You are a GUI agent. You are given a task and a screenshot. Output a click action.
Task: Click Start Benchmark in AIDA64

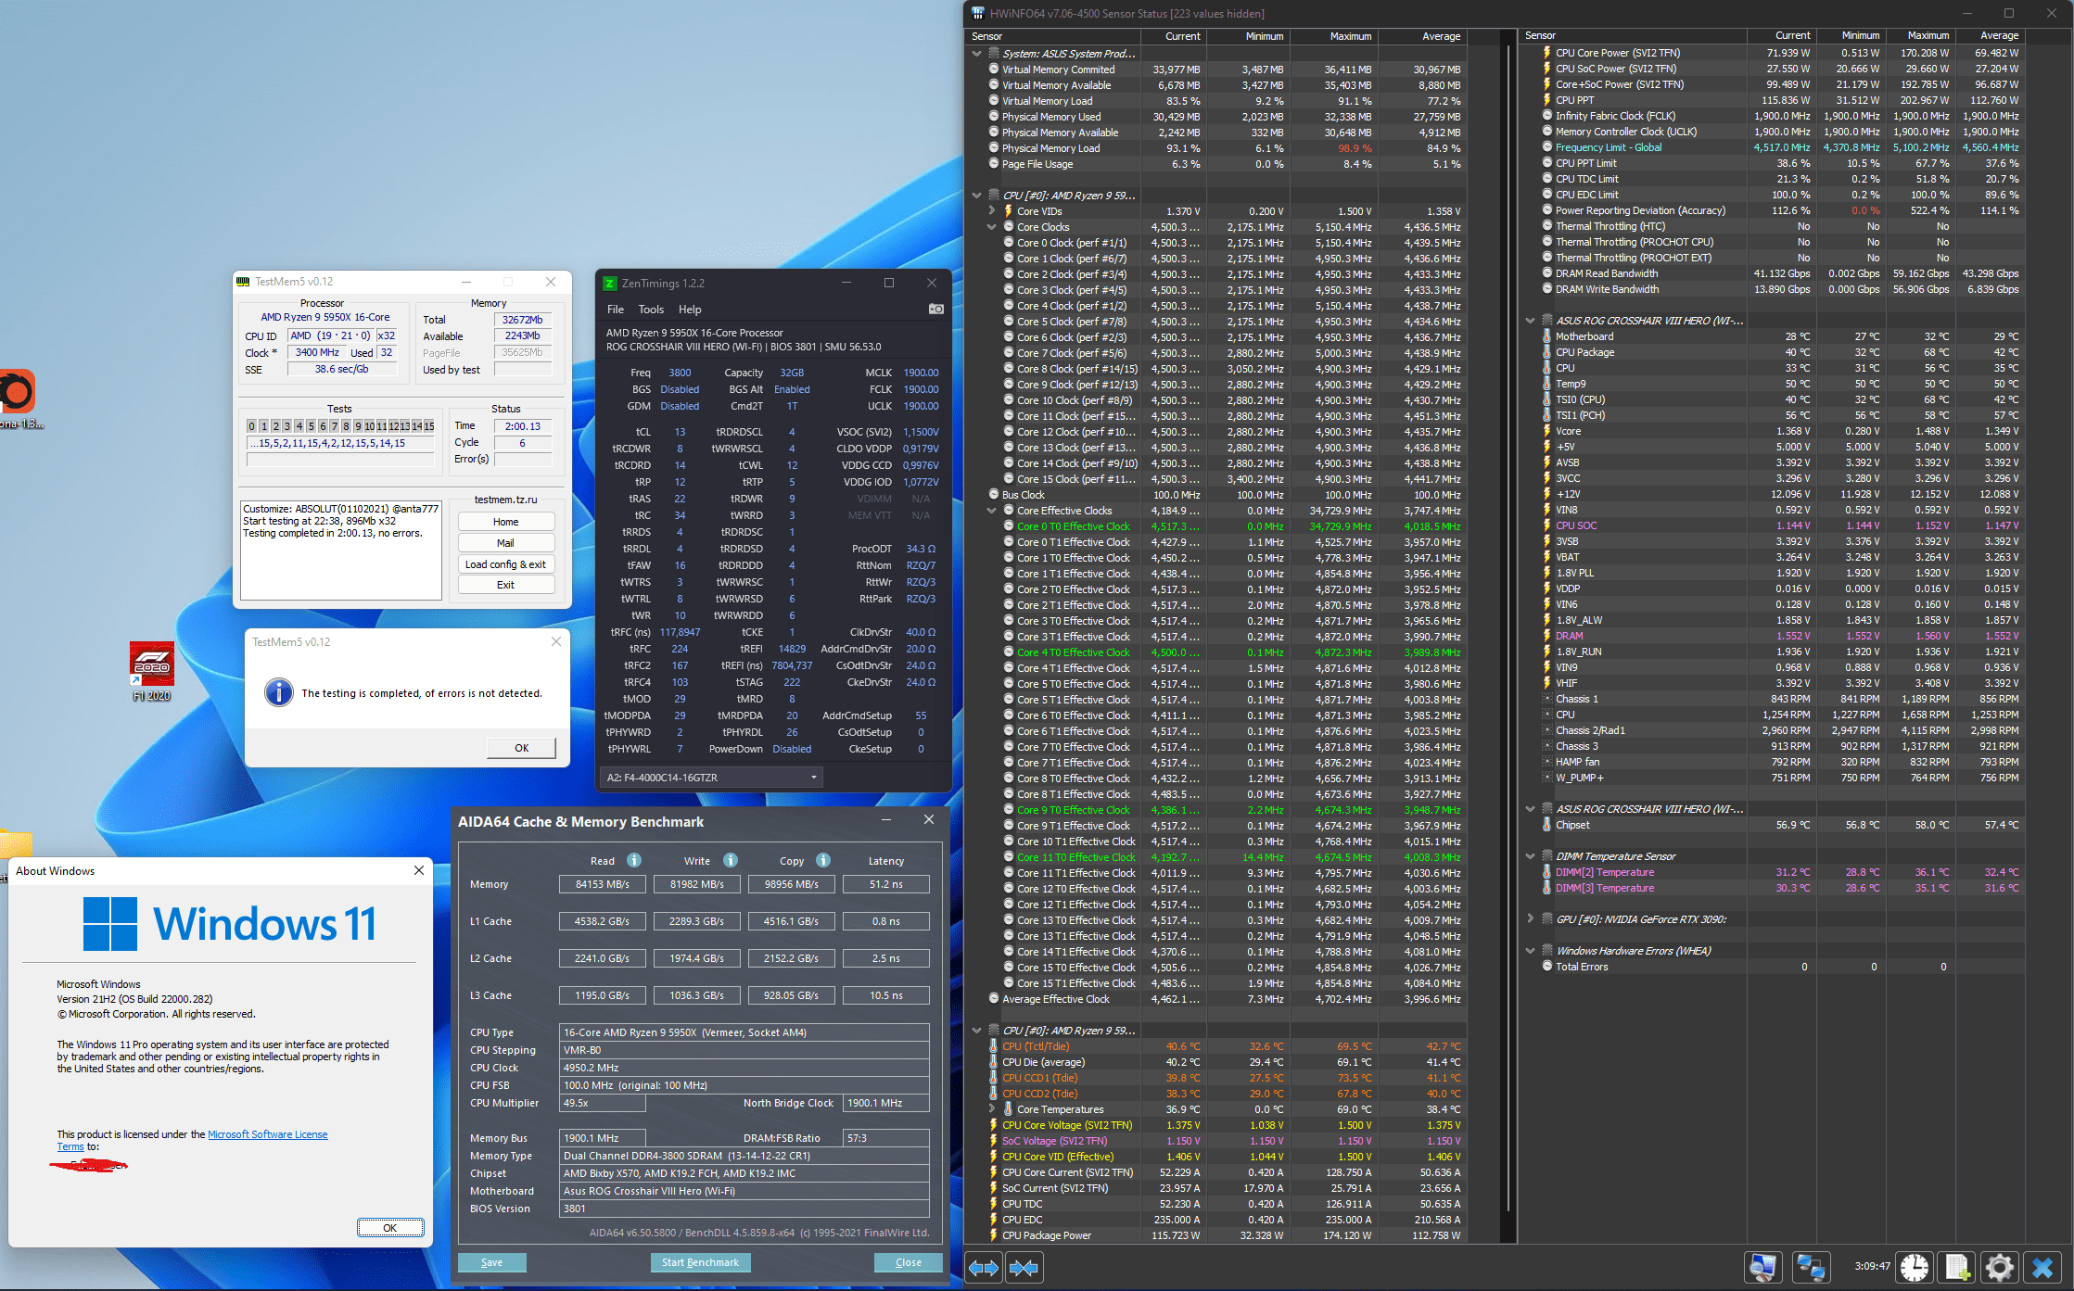click(x=700, y=1262)
